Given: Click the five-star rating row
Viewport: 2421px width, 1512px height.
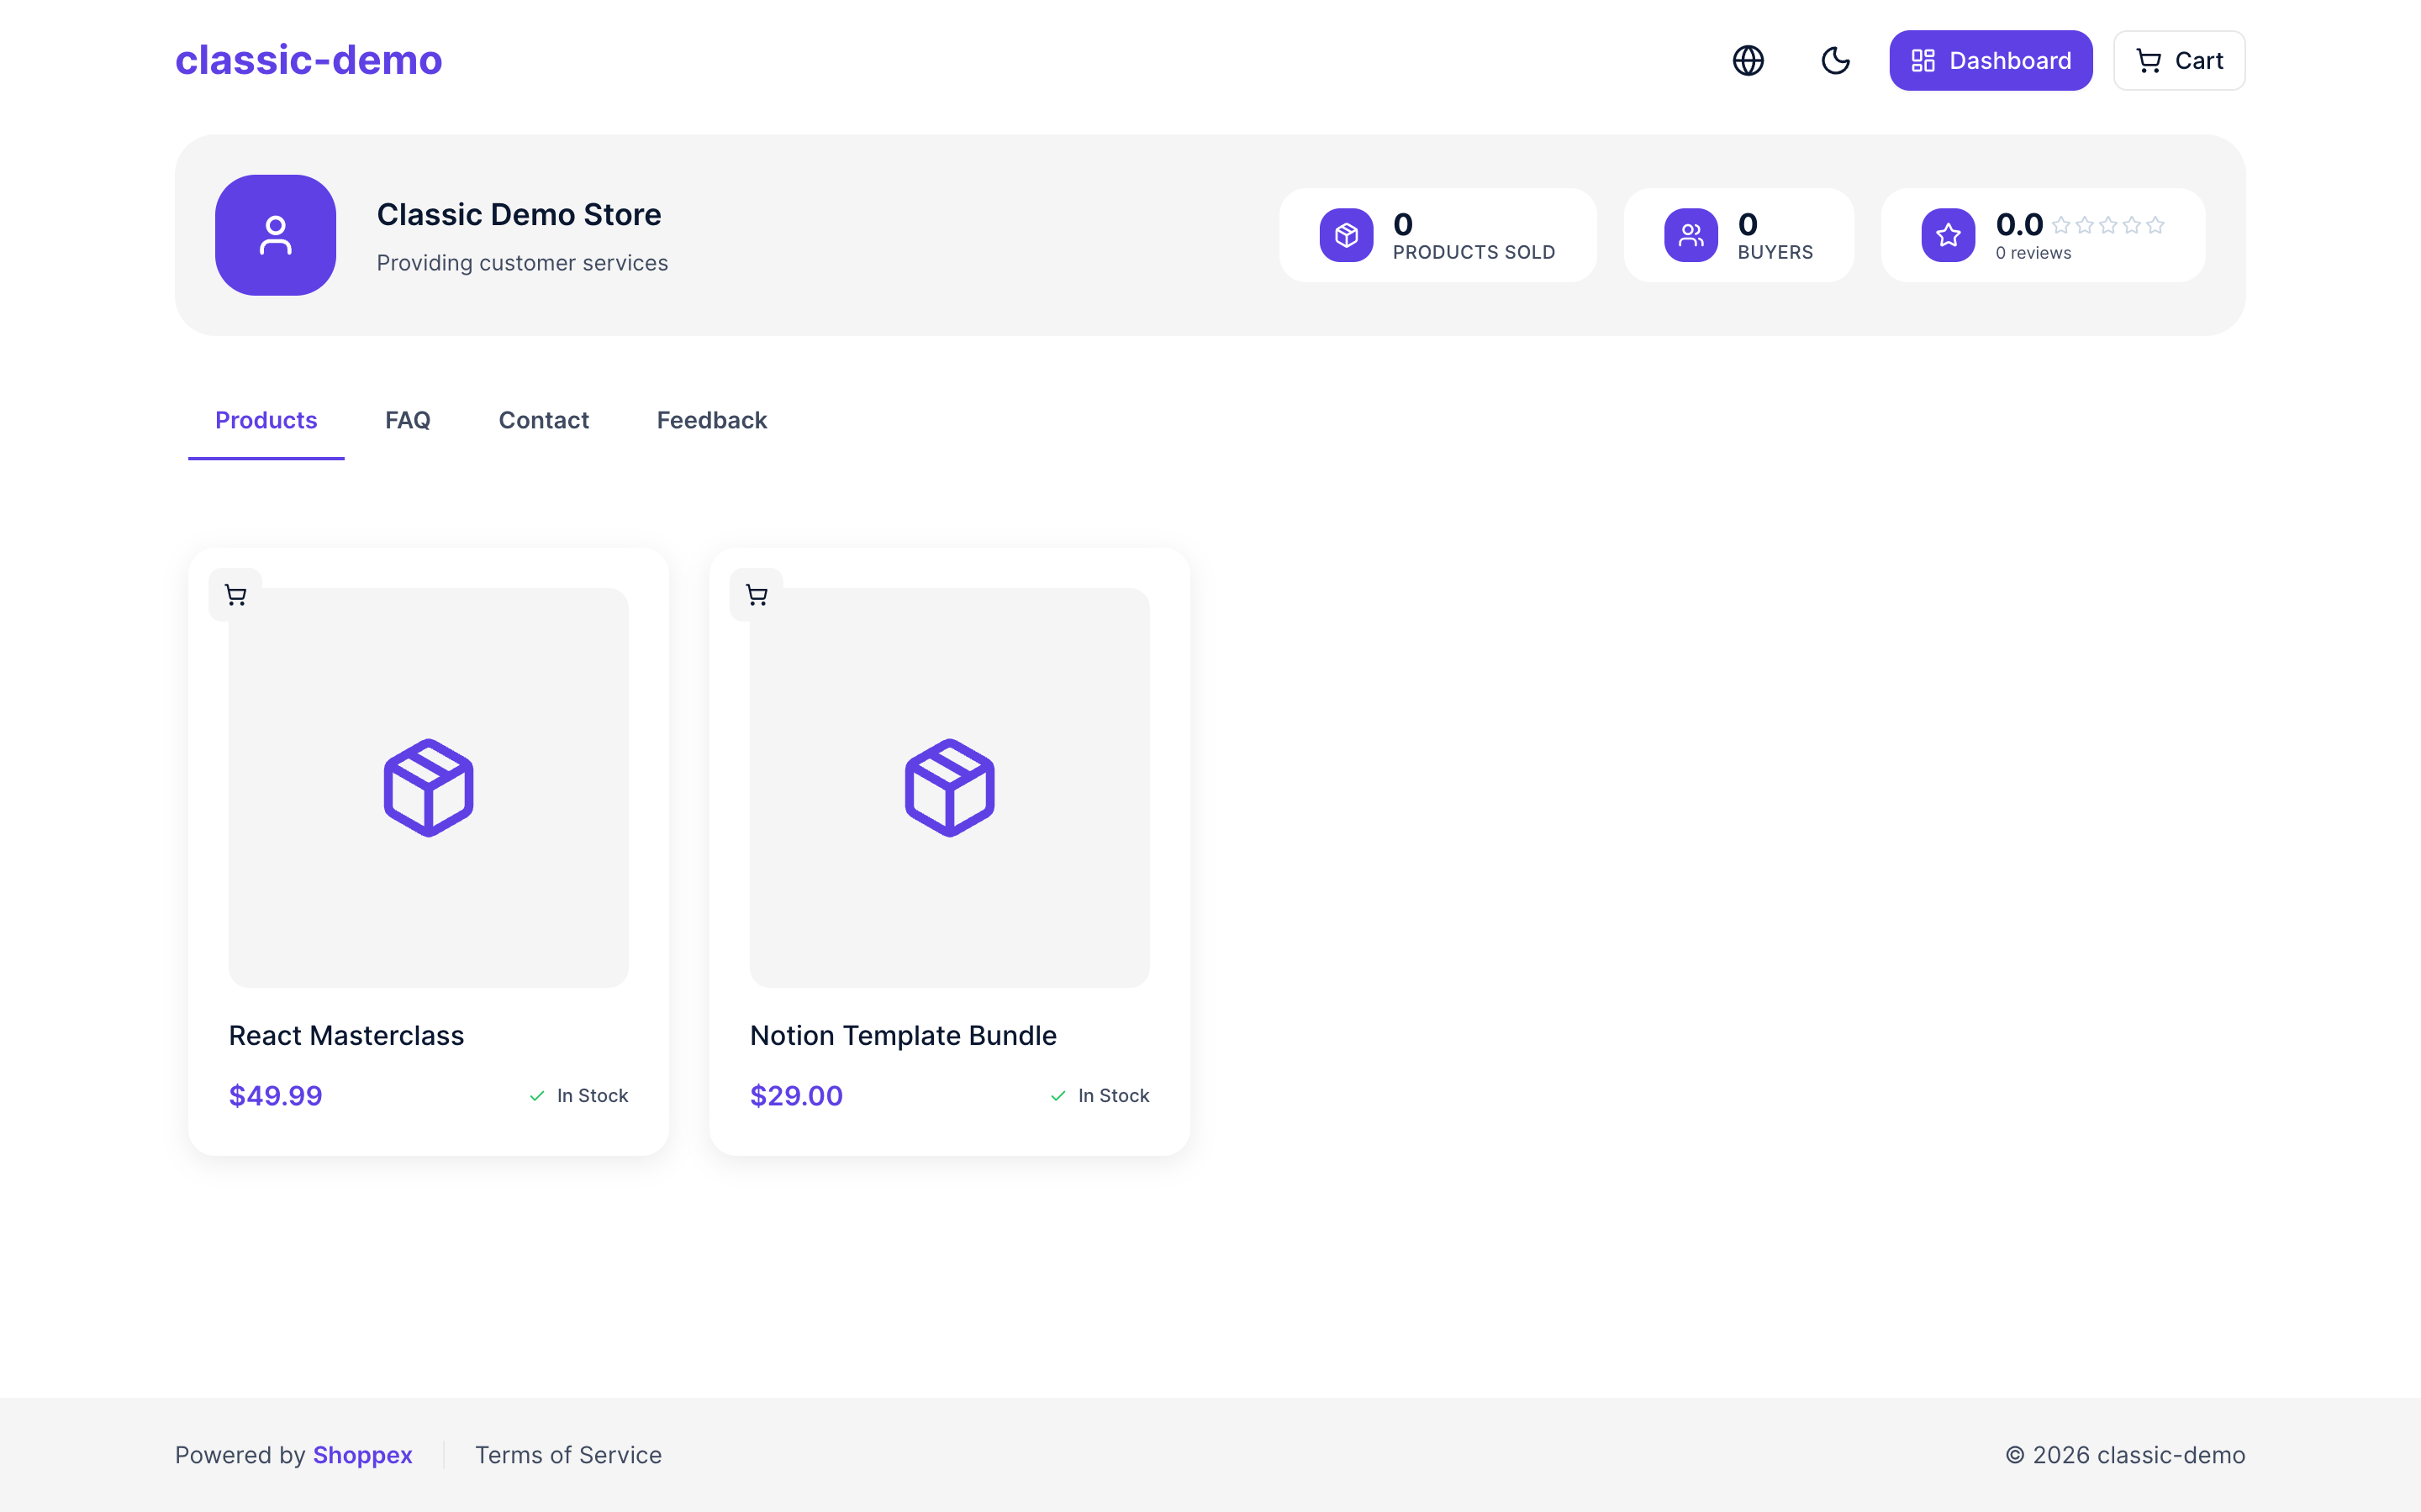Looking at the screenshot, I should tap(2108, 226).
